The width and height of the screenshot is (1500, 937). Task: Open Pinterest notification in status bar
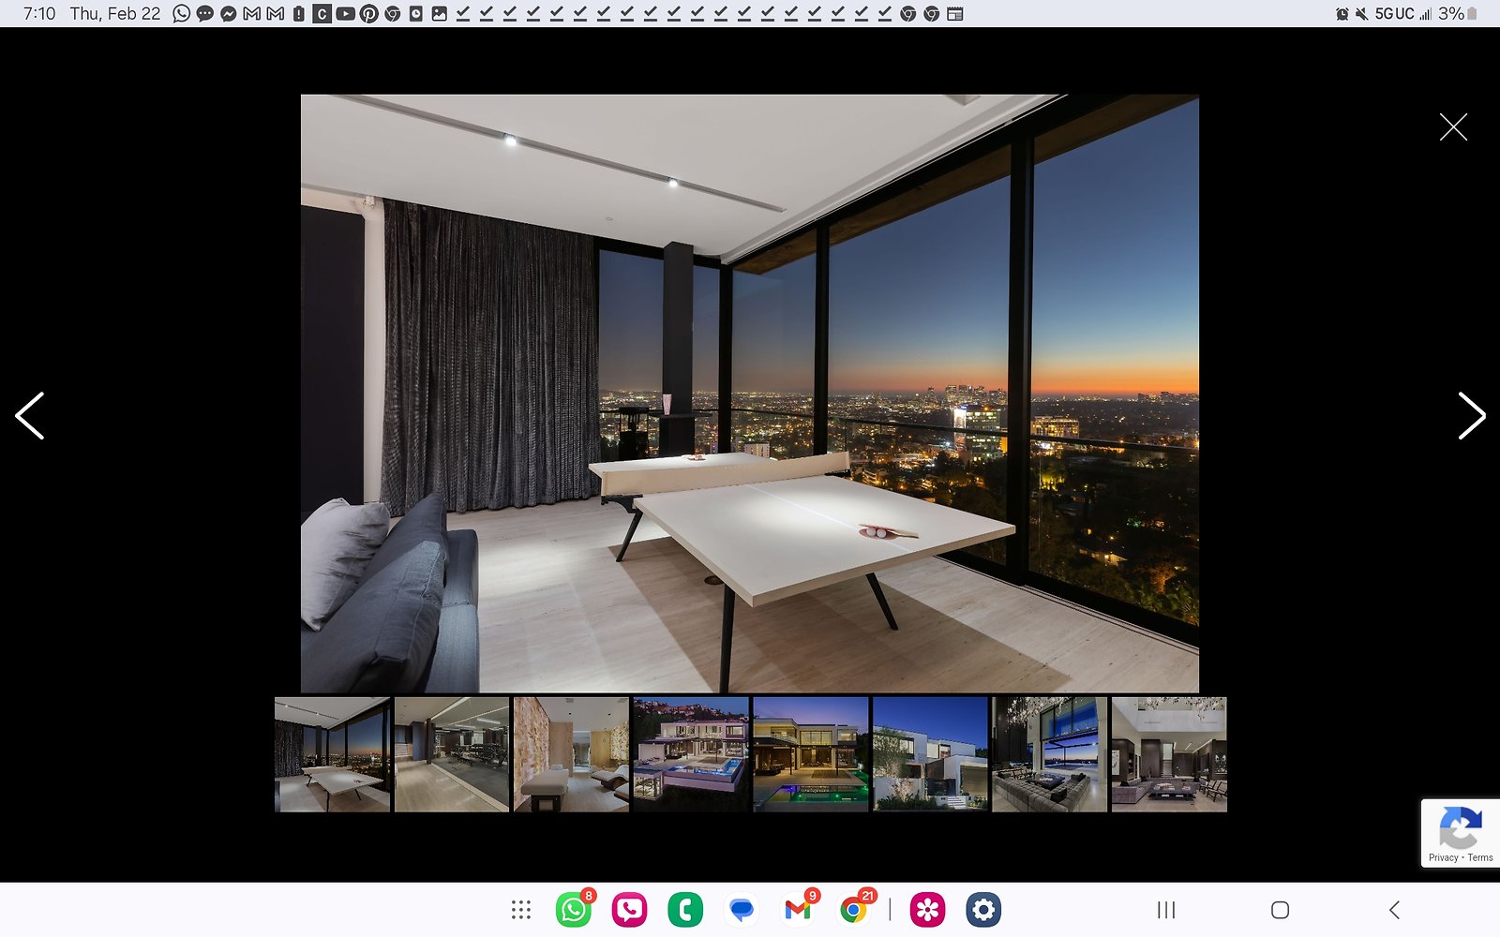tap(368, 13)
